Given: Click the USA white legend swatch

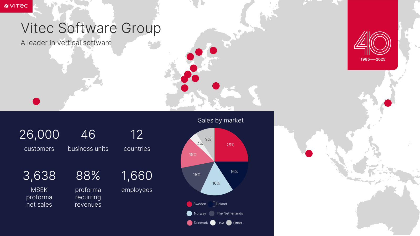Looking at the screenshot, I should point(213,223).
